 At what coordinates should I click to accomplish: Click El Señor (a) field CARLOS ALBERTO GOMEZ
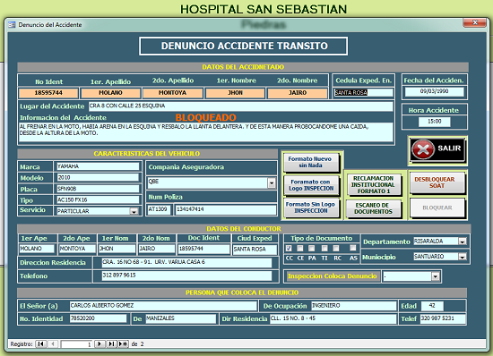(163, 306)
